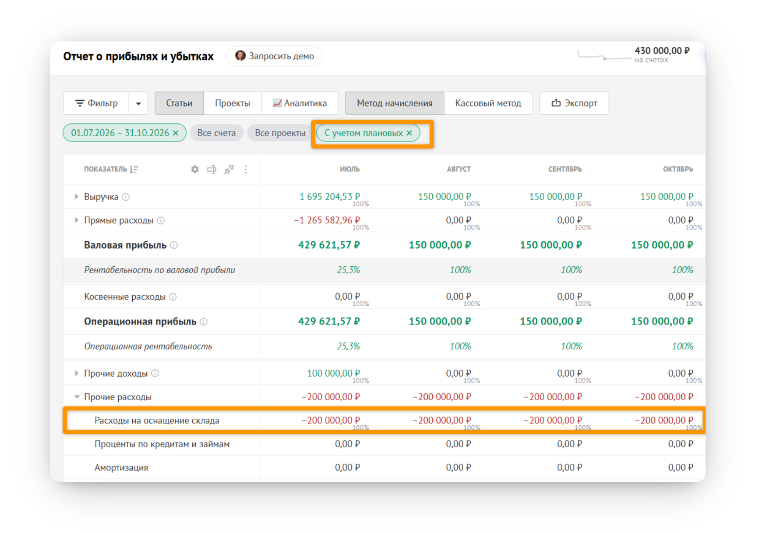This screenshot has width=757, height=533.
Task: Click info icon beside Валовая прибыль
Action: pyautogui.click(x=174, y=245)
